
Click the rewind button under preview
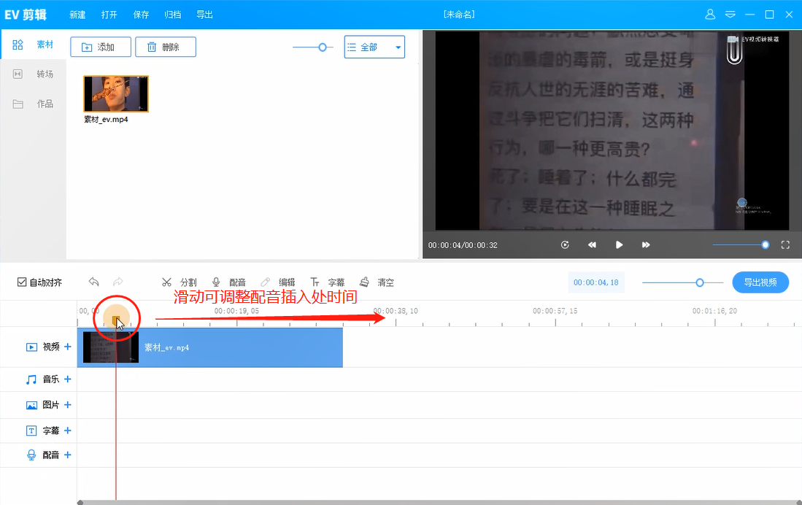pyautogui.click(x=592, y=245)
